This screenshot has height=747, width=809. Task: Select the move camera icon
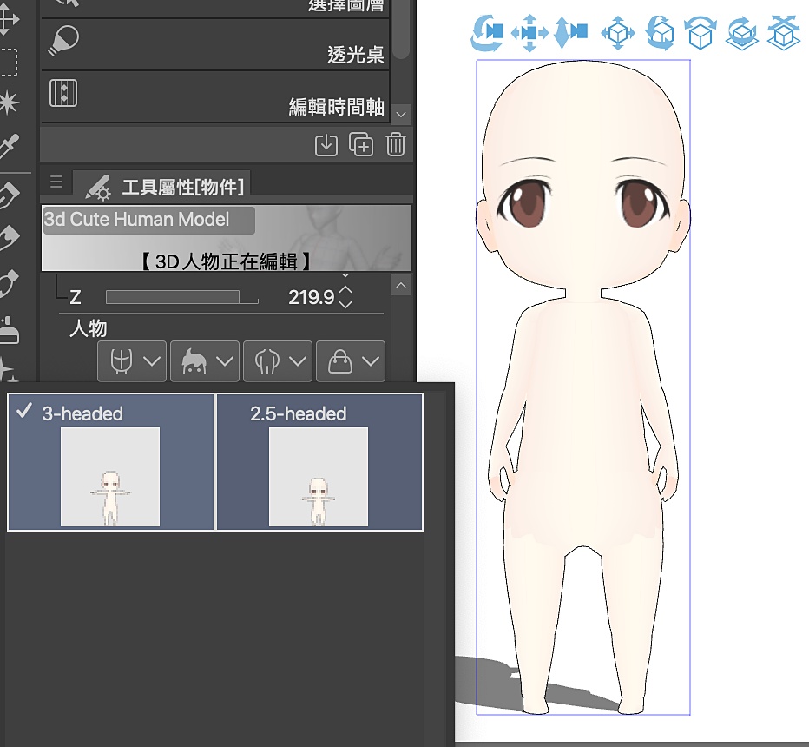[528, 33]
